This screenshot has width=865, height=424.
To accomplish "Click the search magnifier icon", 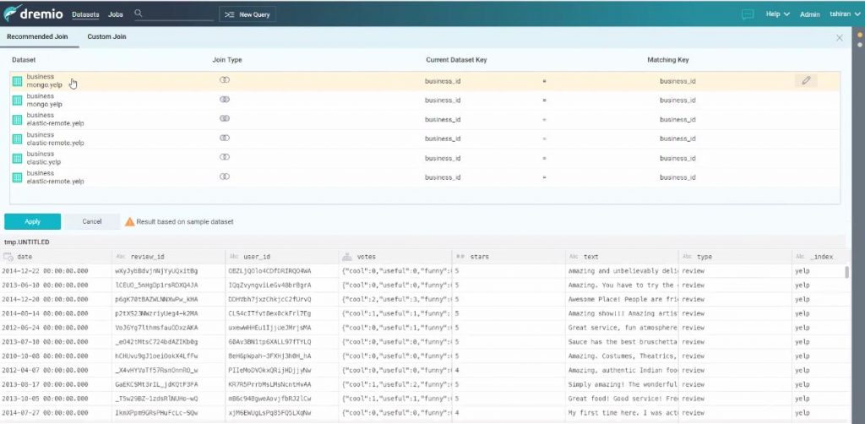I will coord(139,14).
